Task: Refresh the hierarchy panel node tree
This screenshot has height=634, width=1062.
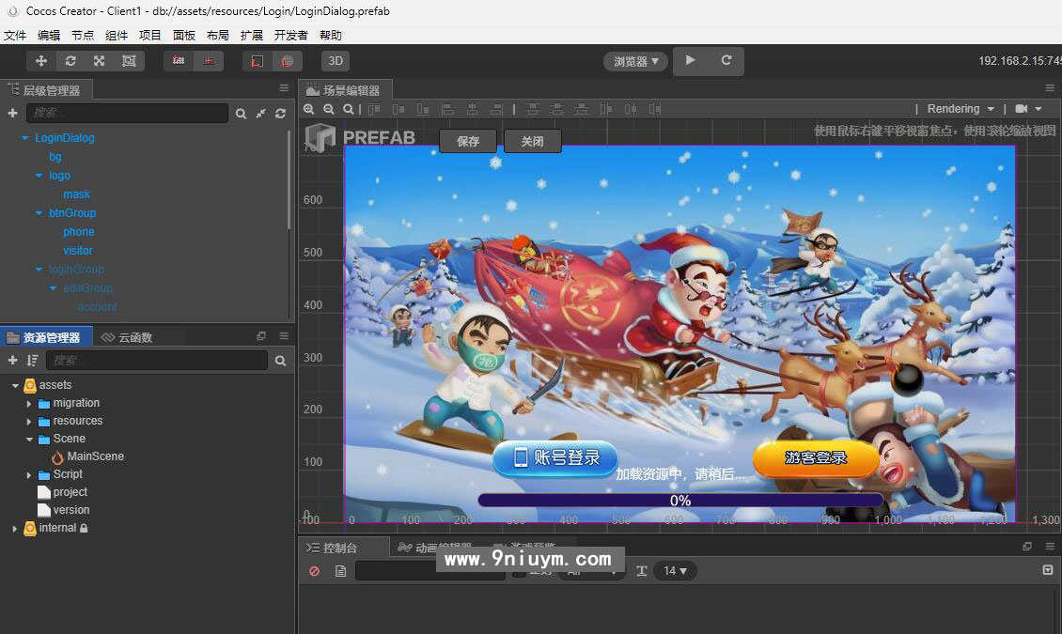Action: tap(280, 114)
